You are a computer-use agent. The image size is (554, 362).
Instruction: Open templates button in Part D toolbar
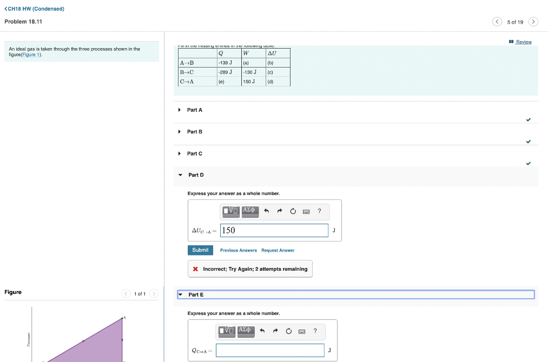[x=230, y=211]
